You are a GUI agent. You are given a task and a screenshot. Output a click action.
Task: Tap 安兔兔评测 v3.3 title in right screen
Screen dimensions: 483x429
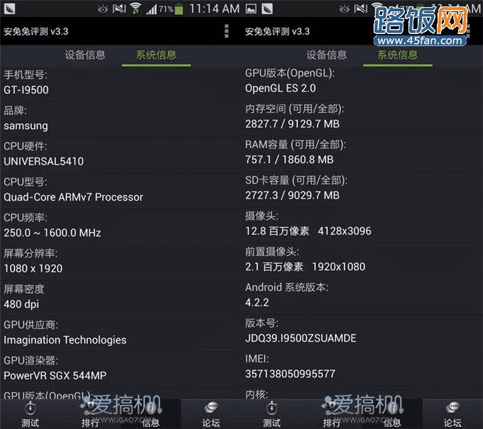coord(277,31)
